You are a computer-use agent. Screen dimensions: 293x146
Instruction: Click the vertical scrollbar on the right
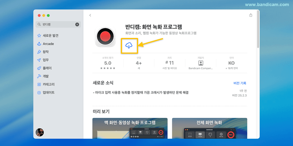click(x=258, y=29)
